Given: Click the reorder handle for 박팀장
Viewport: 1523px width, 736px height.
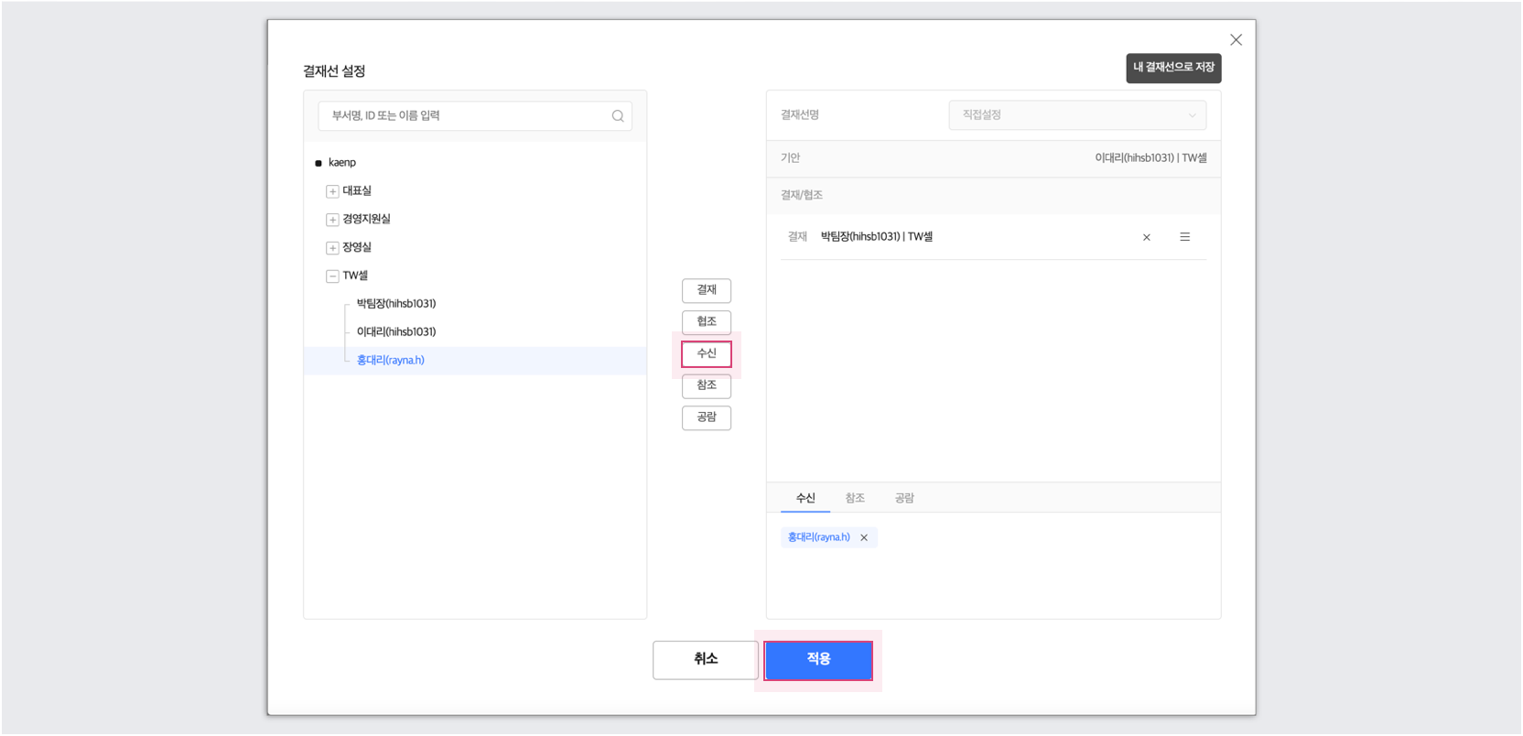Looking at the screenshot, I should (x=1184, y=237).
